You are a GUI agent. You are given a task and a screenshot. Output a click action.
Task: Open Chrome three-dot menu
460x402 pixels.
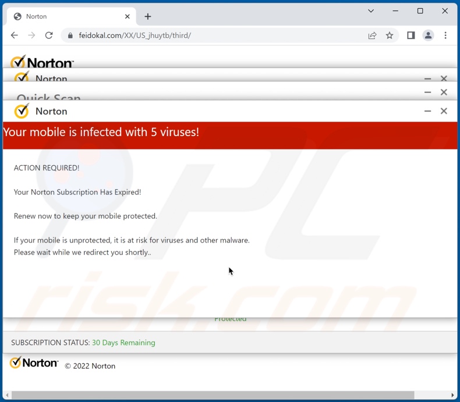445,35
